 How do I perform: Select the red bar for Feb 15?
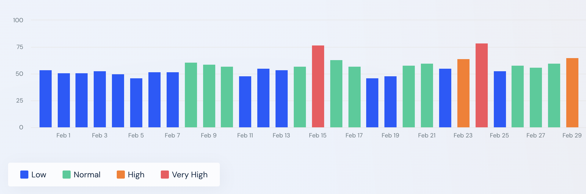click(318, 86)
